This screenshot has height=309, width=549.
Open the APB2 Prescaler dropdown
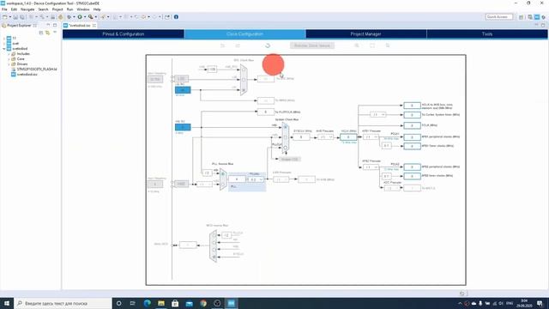371,167
